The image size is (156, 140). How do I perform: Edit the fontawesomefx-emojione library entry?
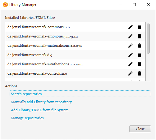pos(131,36)
